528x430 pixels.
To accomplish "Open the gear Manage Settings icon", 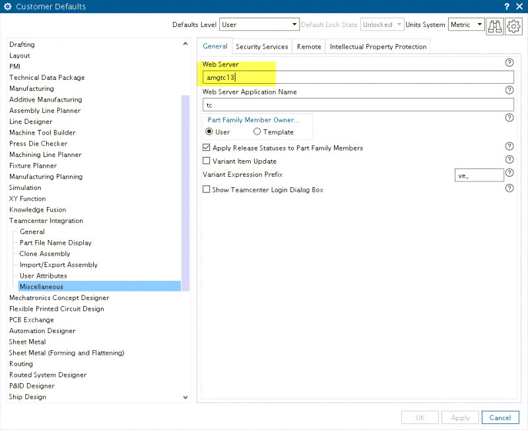I will point(513,26).
